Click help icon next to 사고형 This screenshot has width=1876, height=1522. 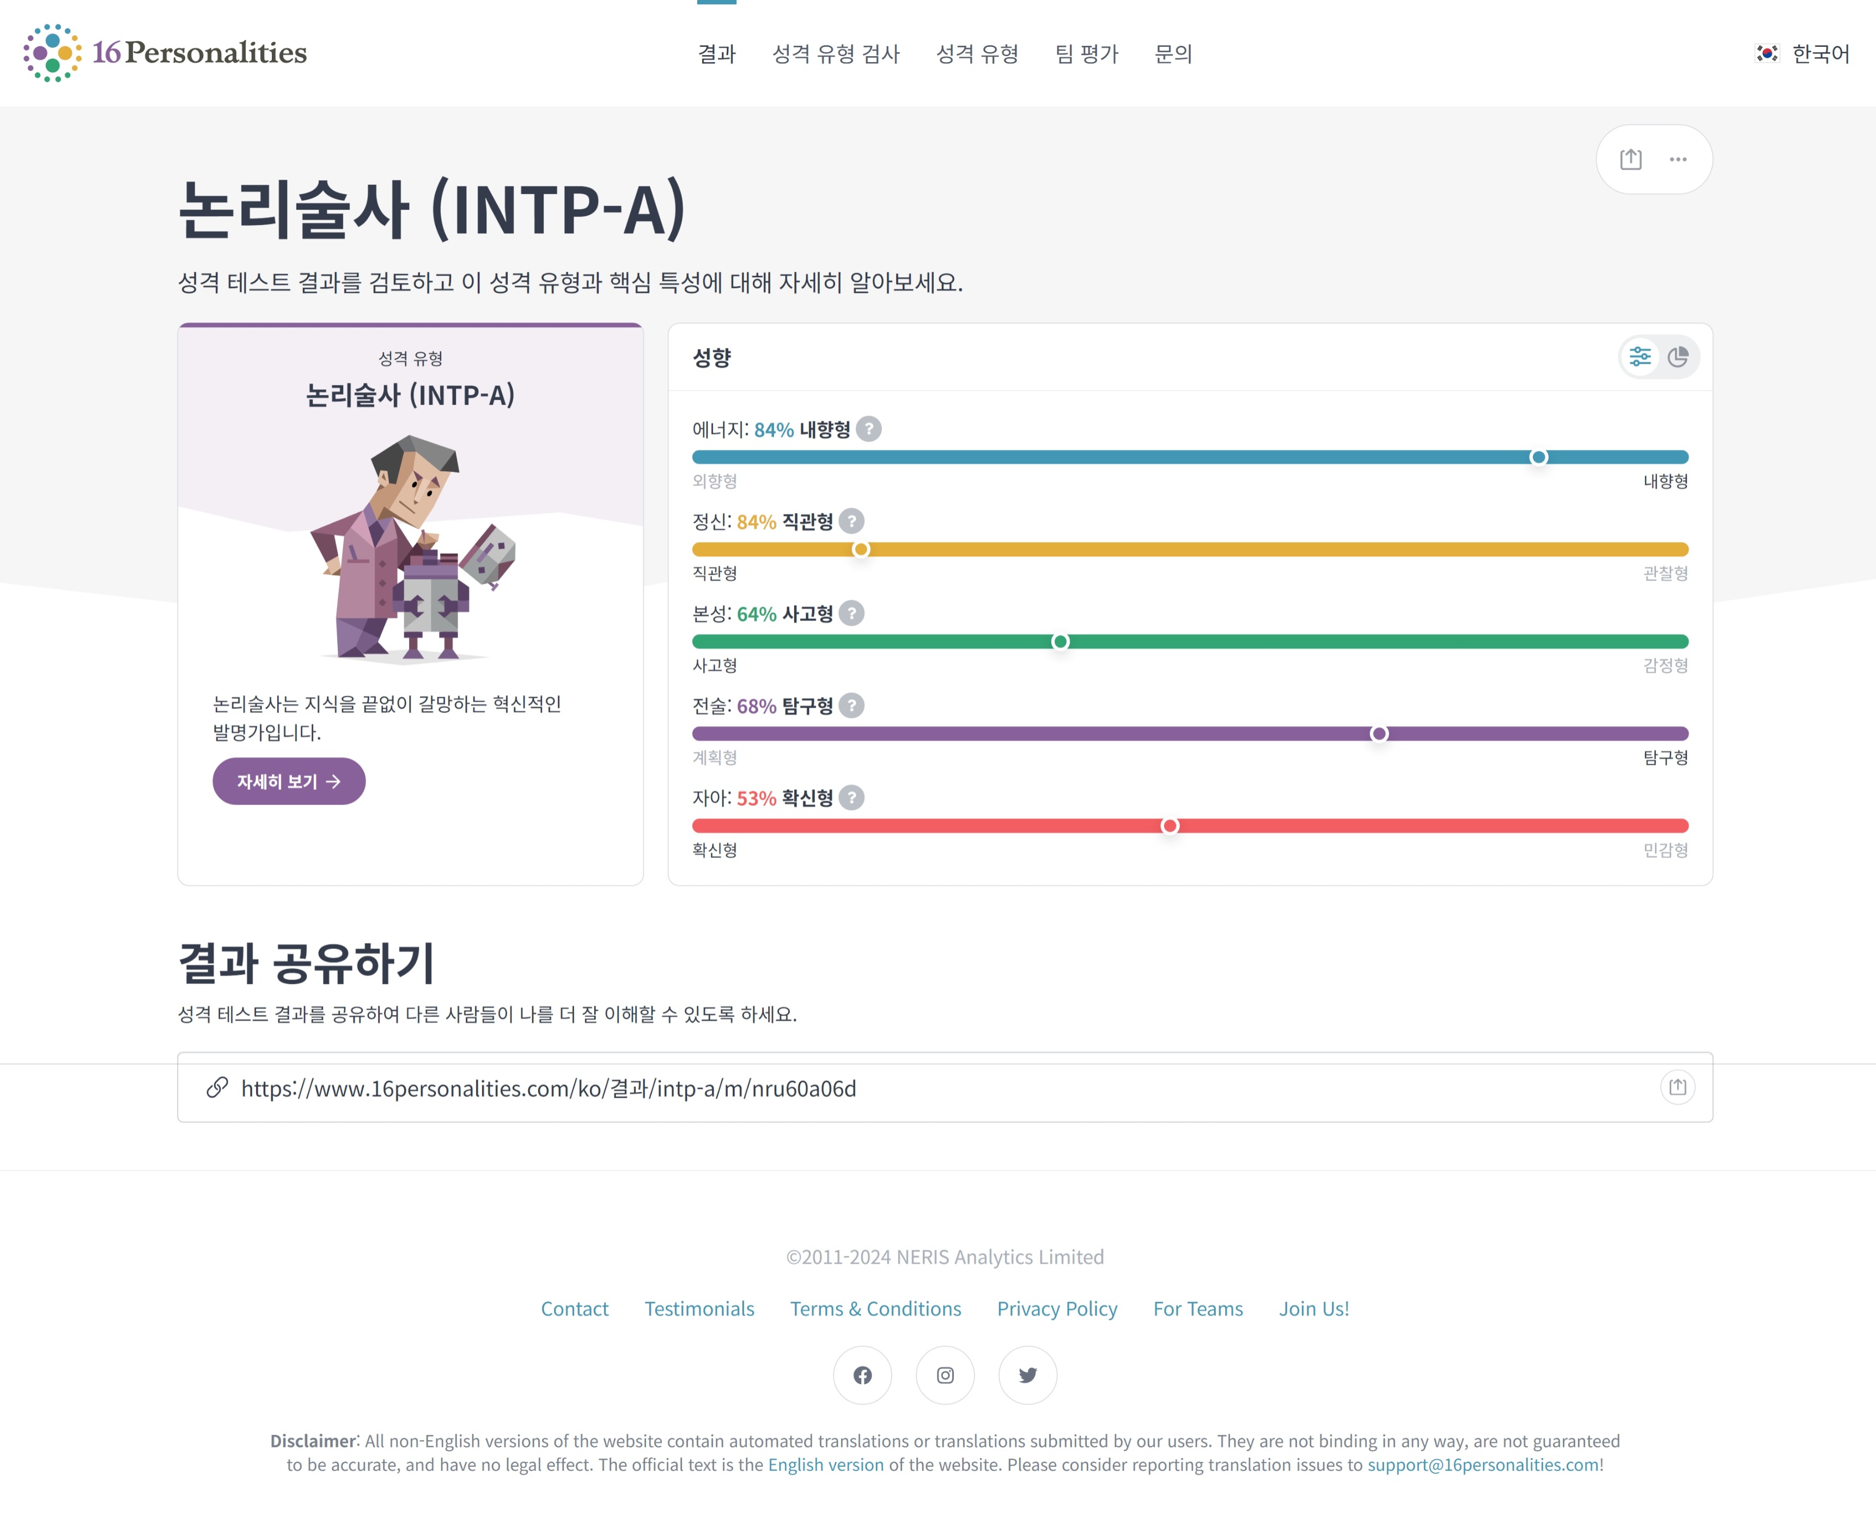coord(851,614)
